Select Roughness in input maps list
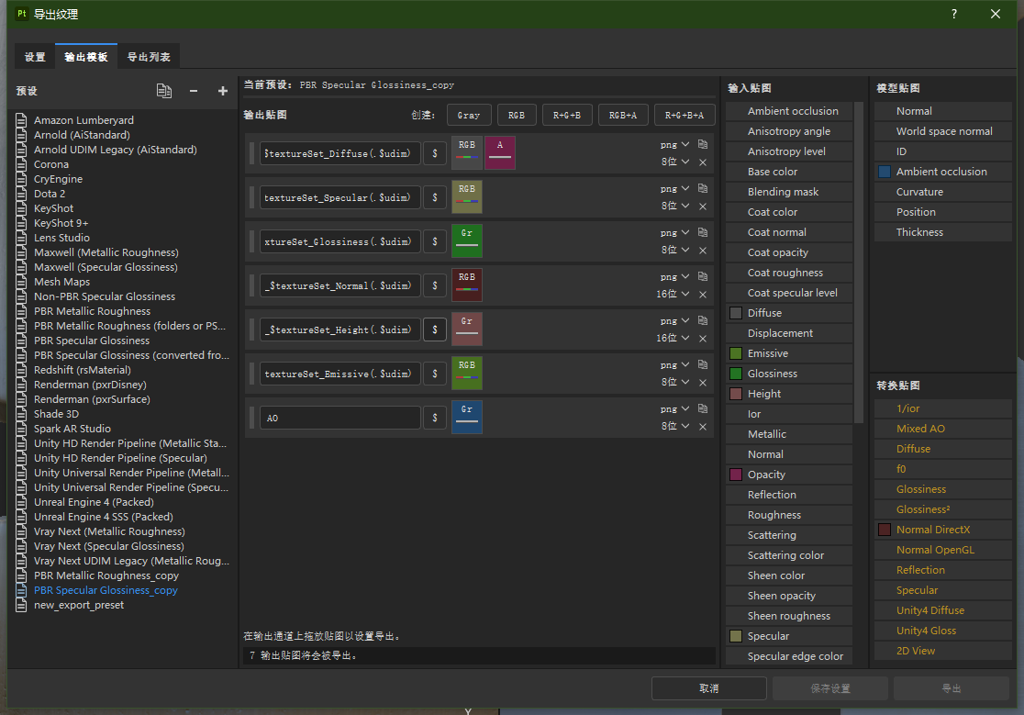The image size is (1024, 715). pos(789,515)
